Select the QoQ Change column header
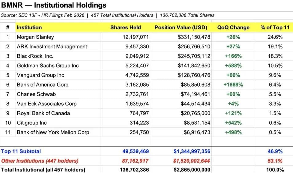The height and width of the screenshot is (173, 293). (x=233, y=28)
